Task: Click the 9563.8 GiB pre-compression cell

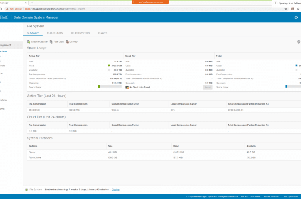Action: (34, 110)
